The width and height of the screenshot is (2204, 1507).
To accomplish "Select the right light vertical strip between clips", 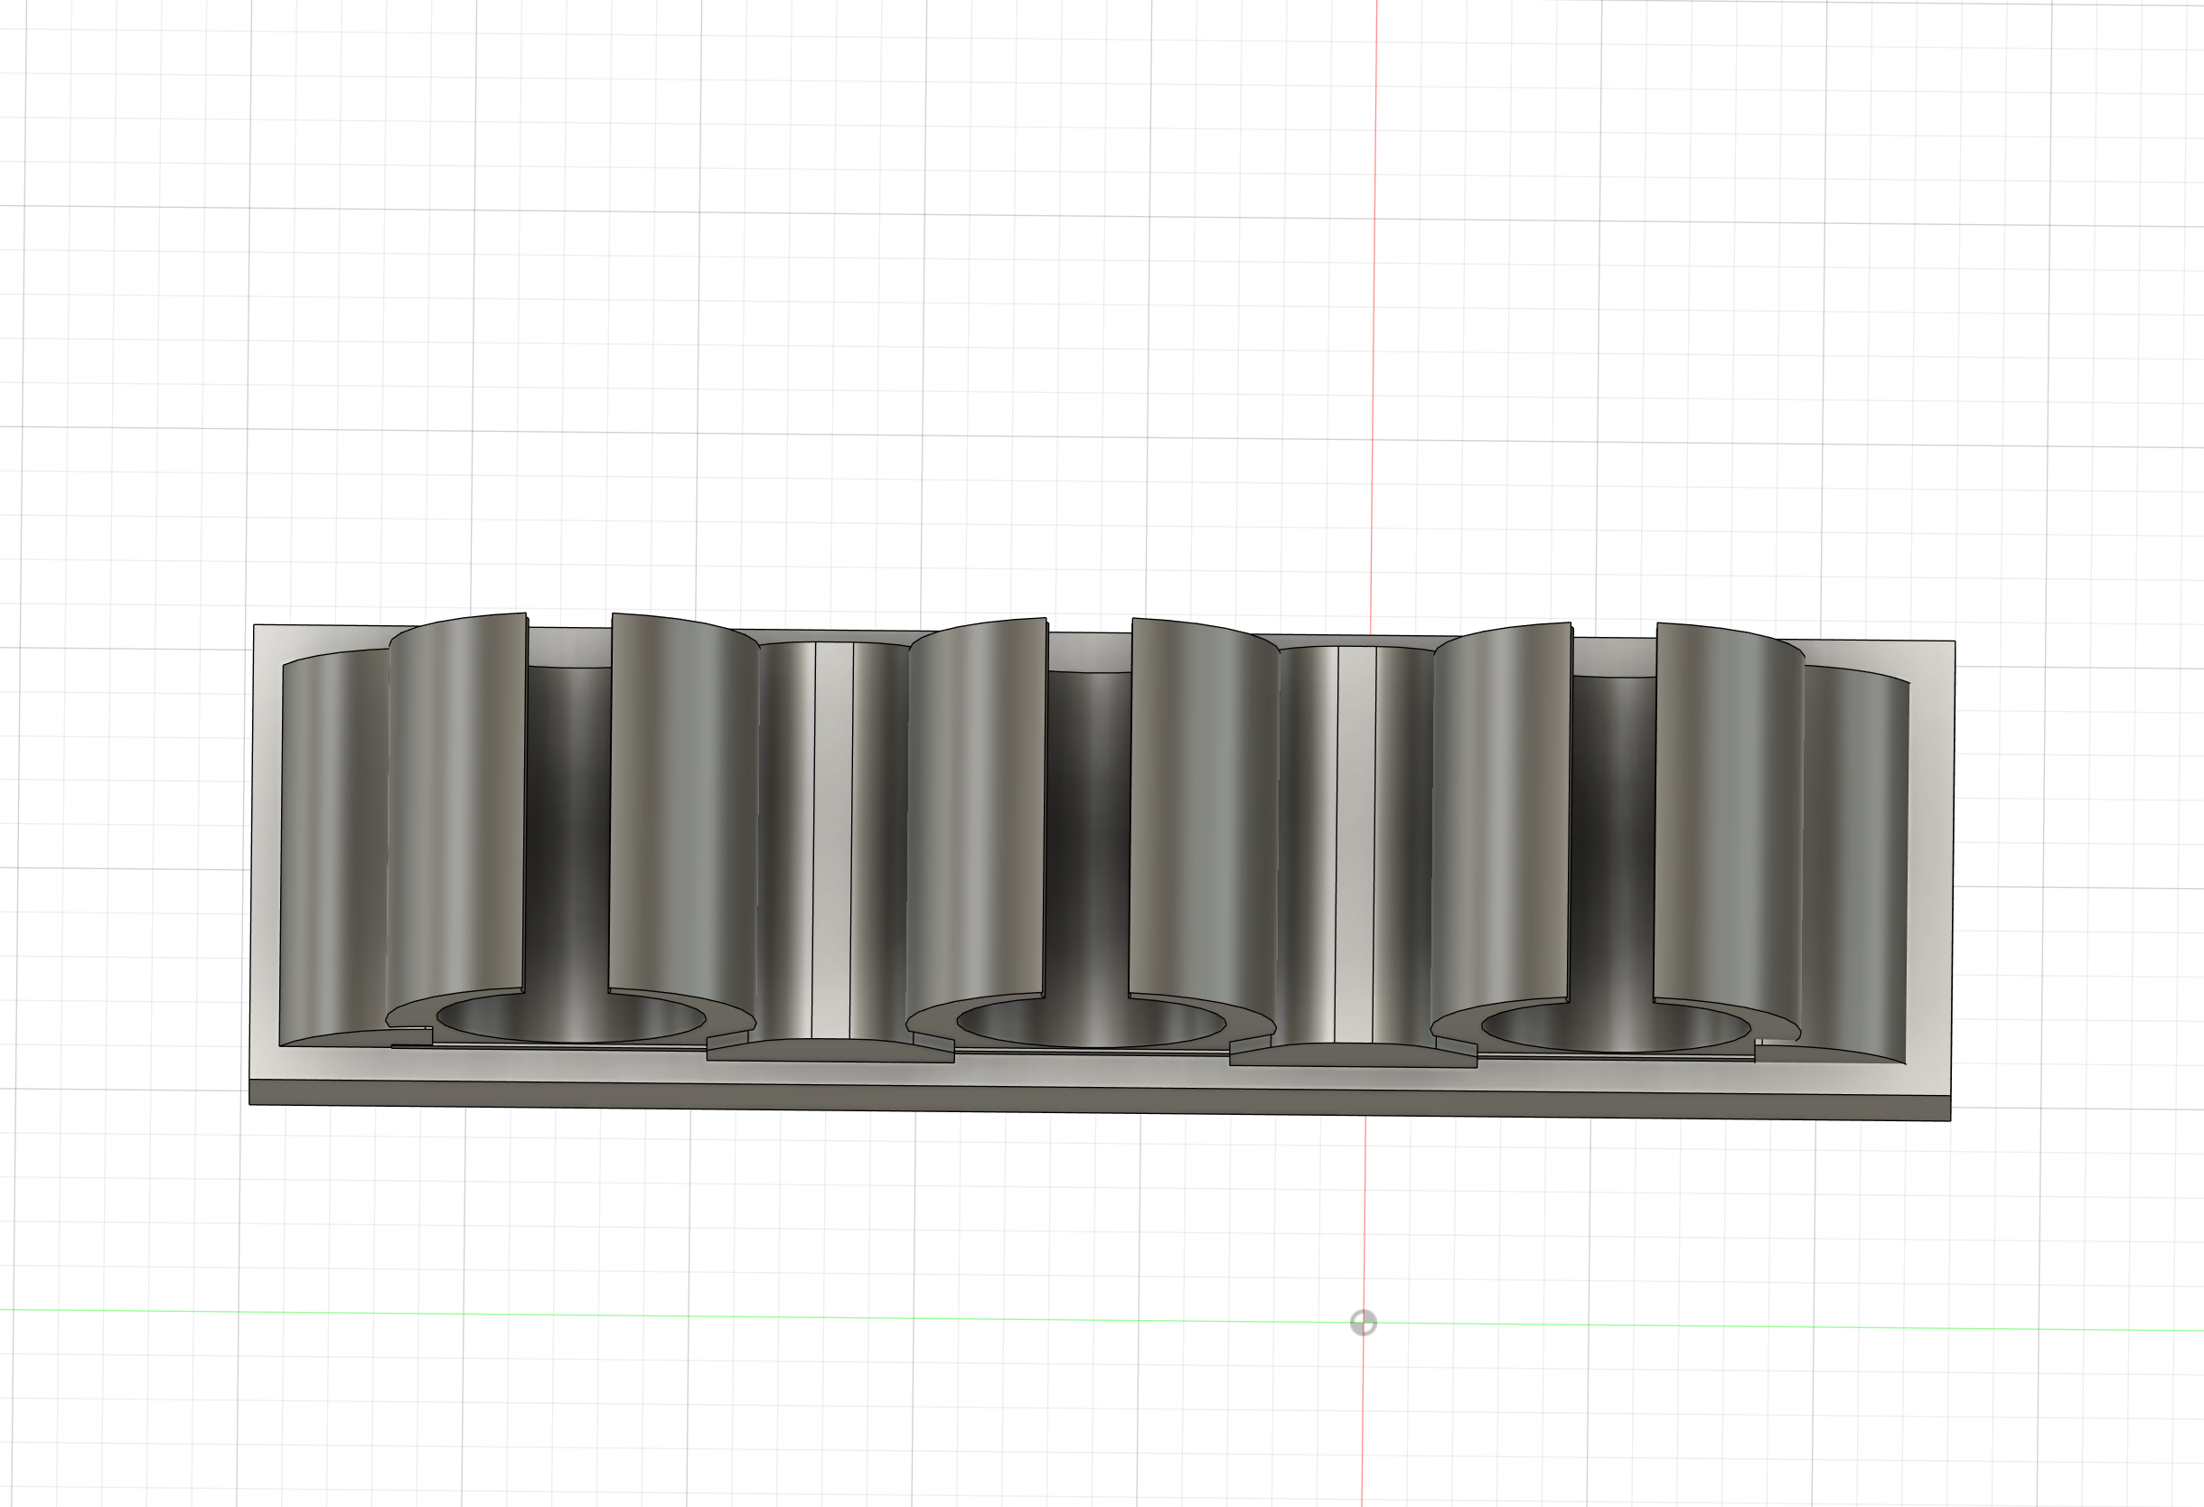I will (1355, 844).
